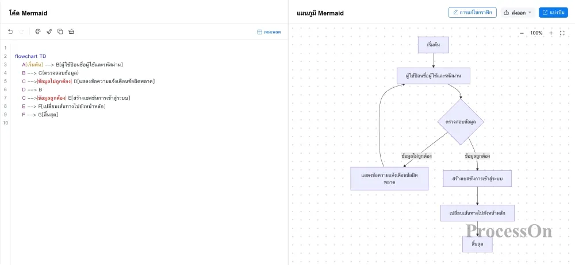Click edge label ข้อมูลถูกต้อง in diagram

477,155
